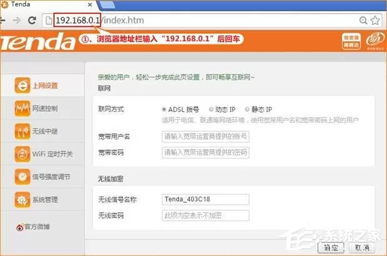Open the 系统管理 system management icon
This screenshot has height=256, width=387.
(22, 199)
